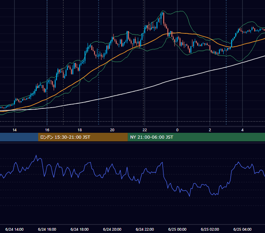The image size is (265, 233).
Task: Click the '6/25 00:00' date label
Action: click(x=177, y=229)
